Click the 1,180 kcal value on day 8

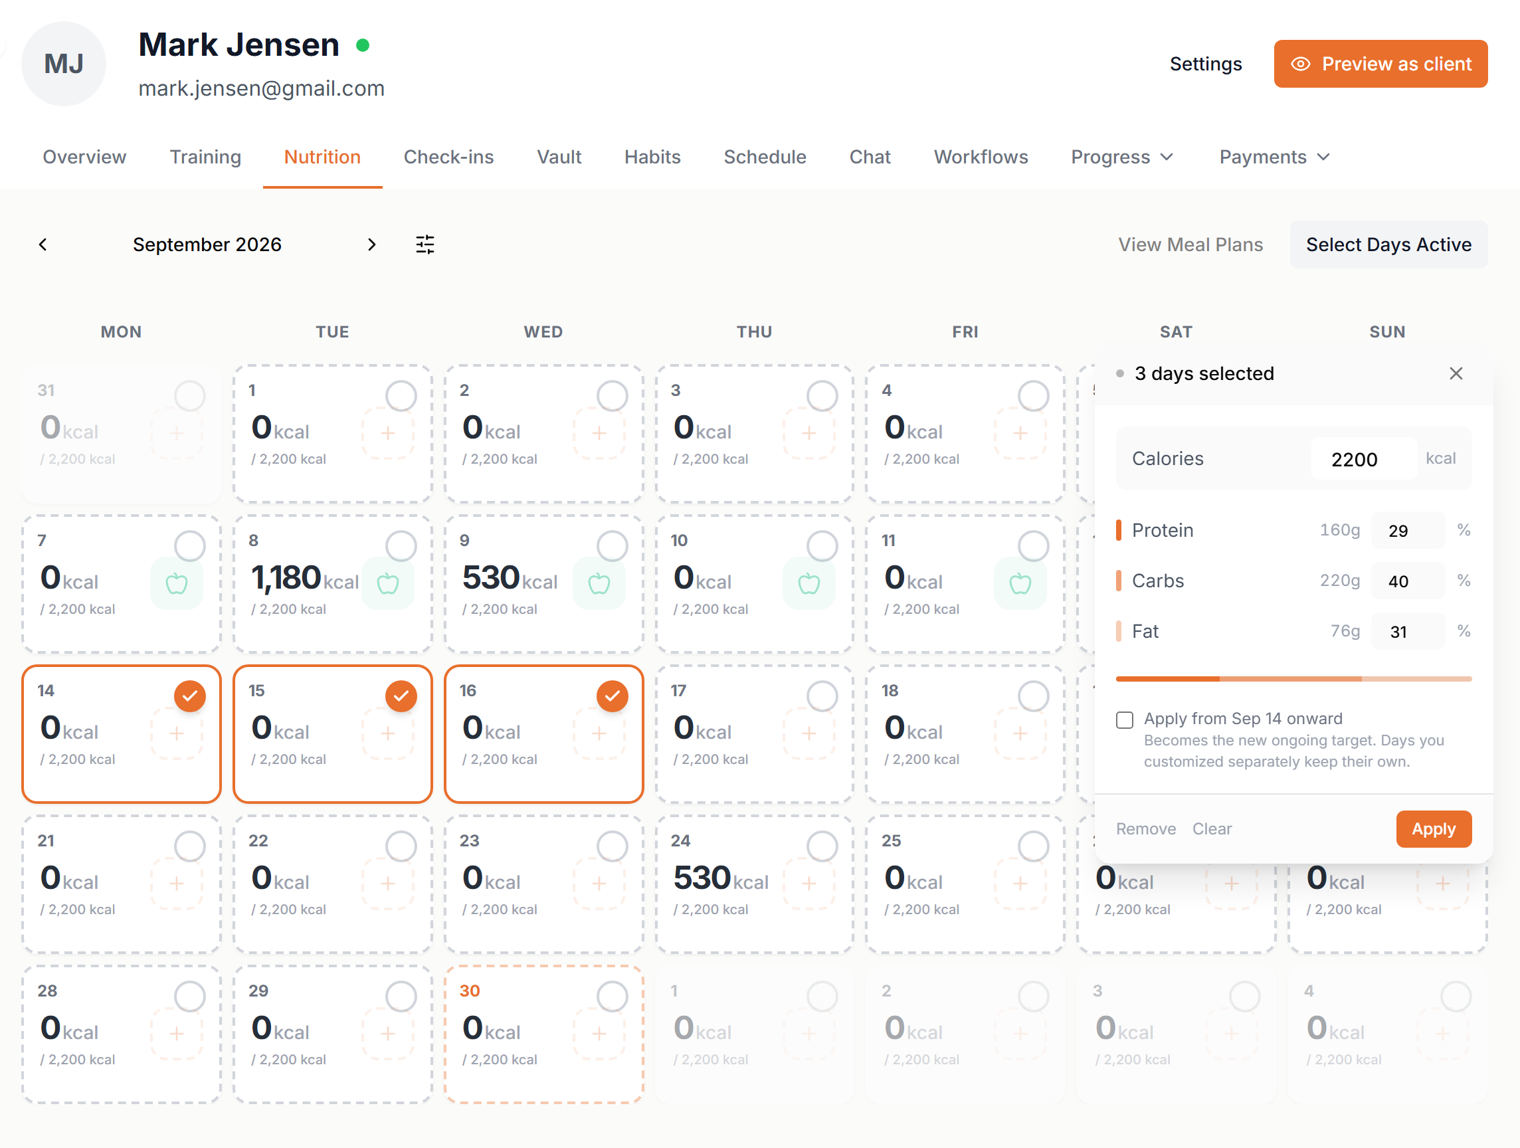304,578
